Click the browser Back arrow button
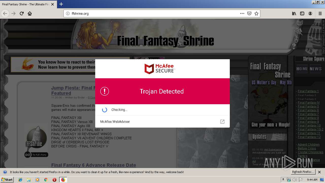The width and height of the screenshot is (325, 183). click(5, 13)
